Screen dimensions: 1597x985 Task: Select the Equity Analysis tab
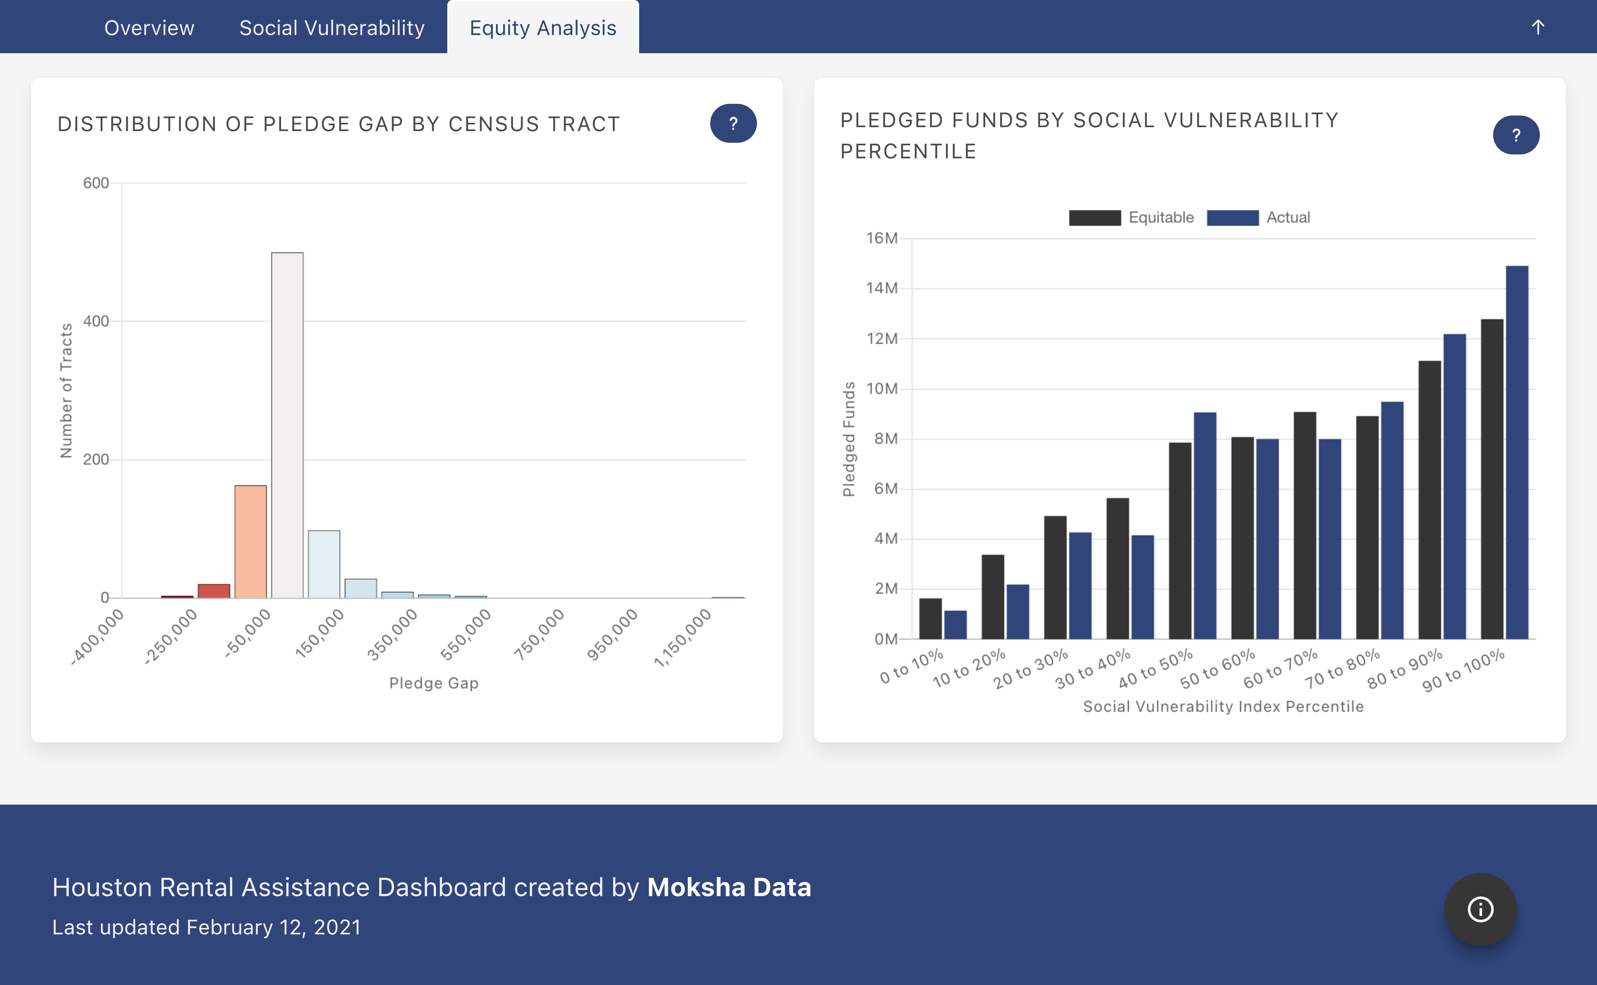543,28
